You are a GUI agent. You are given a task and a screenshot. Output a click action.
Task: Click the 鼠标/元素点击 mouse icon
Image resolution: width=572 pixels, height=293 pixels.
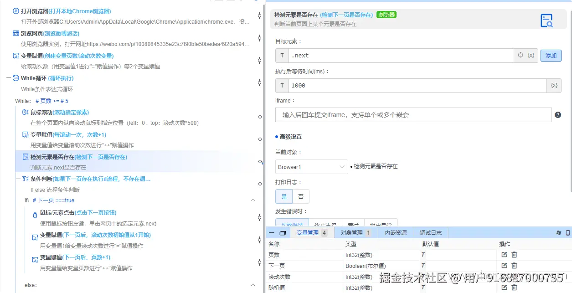(x=35, y=215)
